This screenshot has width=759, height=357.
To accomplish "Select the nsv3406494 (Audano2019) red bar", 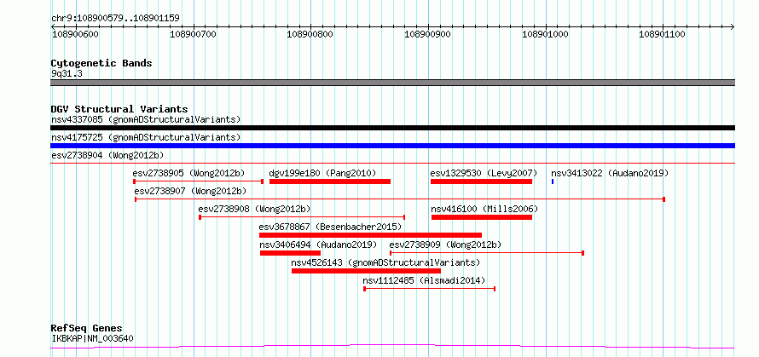I will (291, 253).
